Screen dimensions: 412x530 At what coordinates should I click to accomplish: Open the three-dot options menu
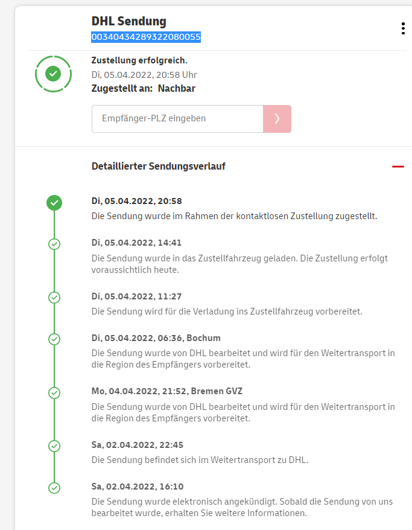[403, 28]
